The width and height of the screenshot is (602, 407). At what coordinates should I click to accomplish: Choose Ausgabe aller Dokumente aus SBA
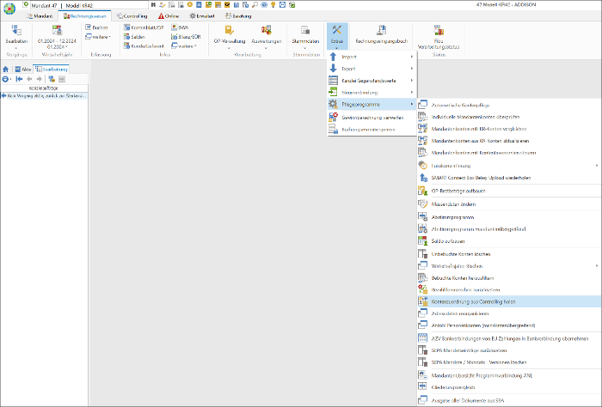point(509,400)
